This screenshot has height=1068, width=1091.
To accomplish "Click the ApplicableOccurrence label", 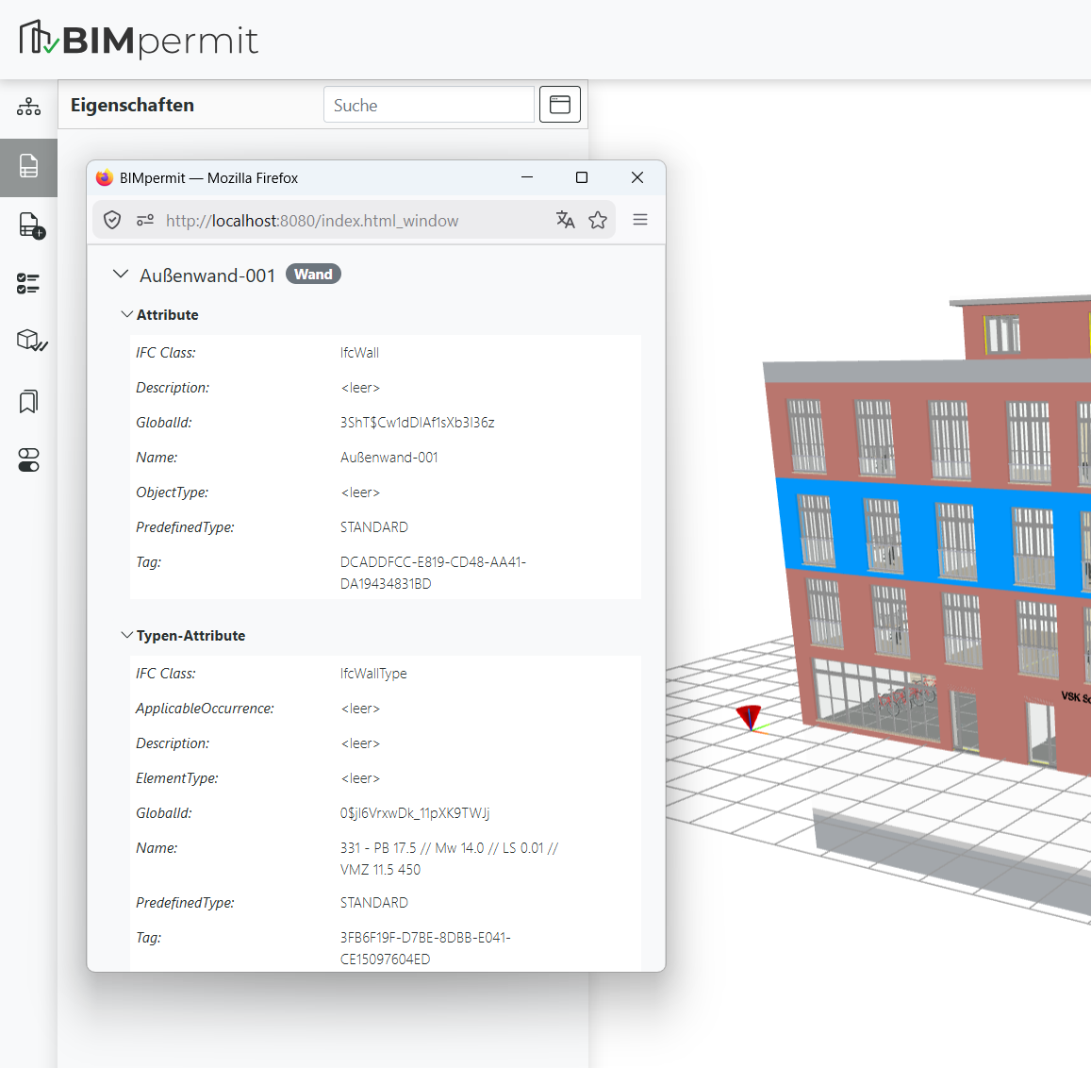I will (206, 709).
